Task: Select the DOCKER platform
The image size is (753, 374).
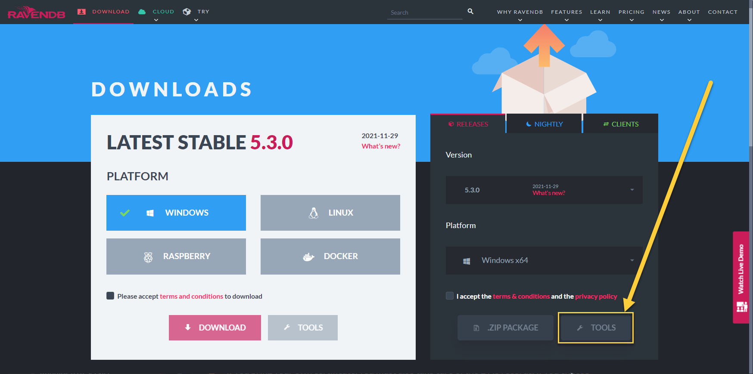Action: tap(330, 257)
